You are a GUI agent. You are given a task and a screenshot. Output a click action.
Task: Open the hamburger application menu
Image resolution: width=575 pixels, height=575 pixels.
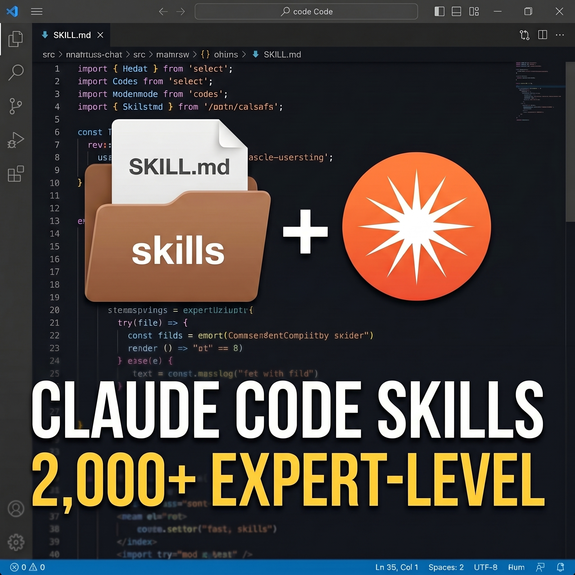tap(36, 12)
